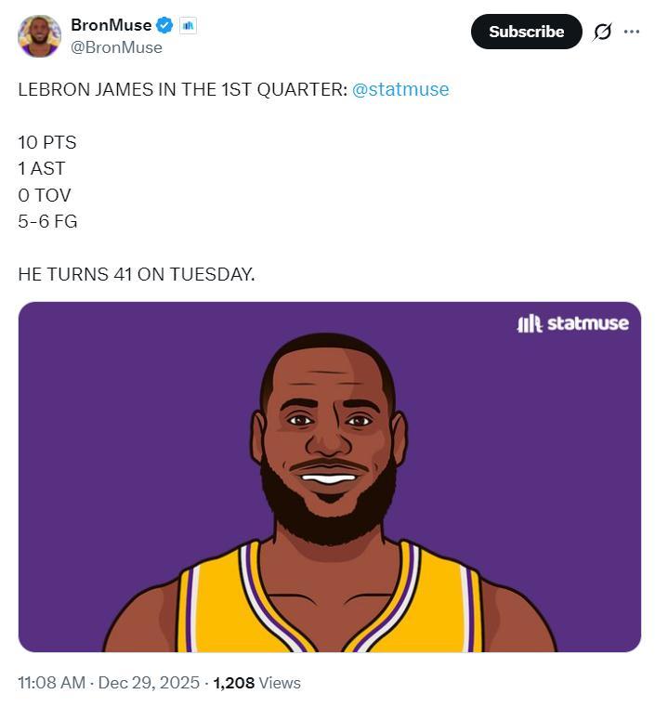Viewport: 655px width, 707px height.
Task: Click the "HE TURNS 41 ON TUESDAY" line
Action: point(136,275)
